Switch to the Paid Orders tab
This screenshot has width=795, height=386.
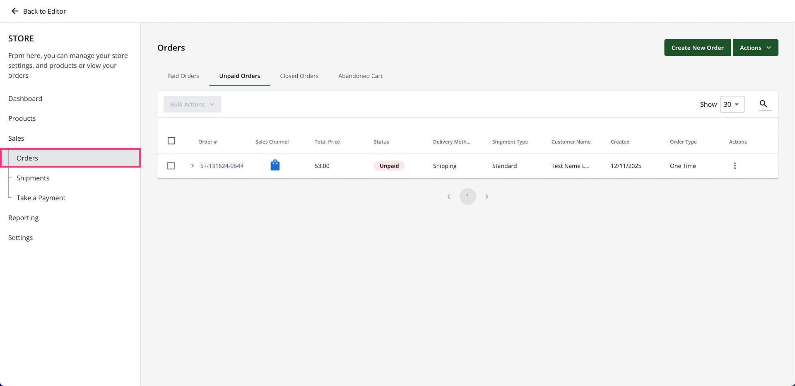pos(183,76)
